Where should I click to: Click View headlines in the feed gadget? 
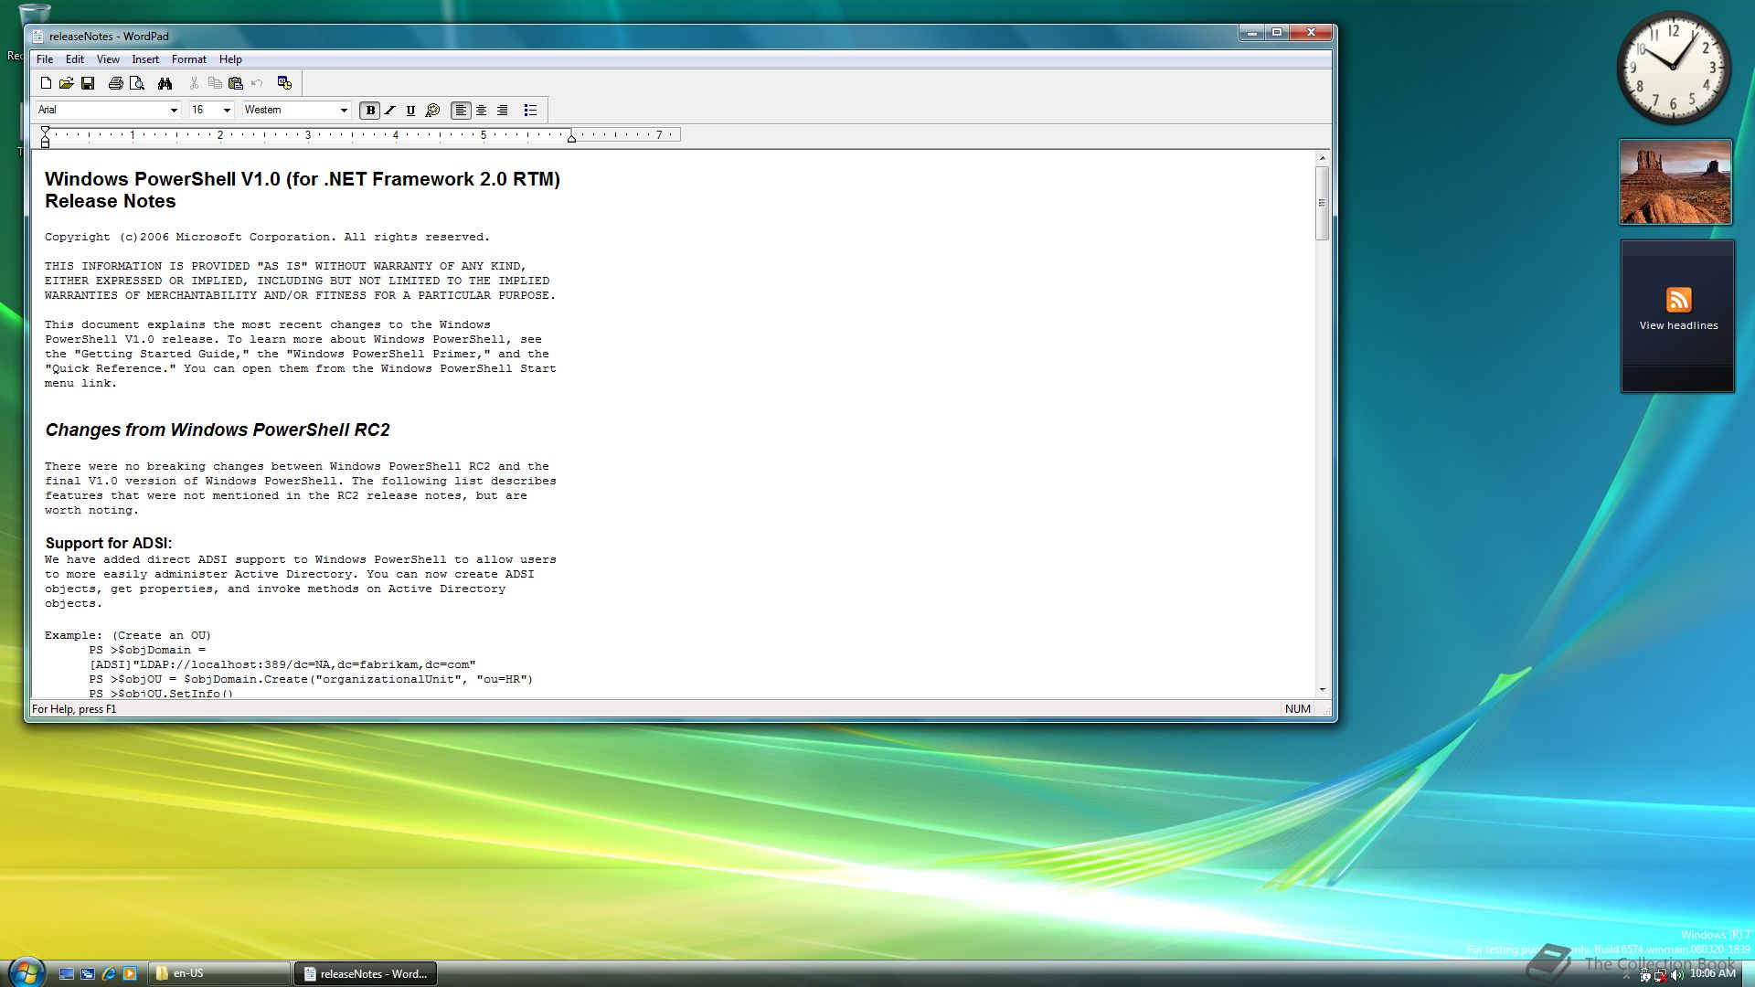[1678, 325]
